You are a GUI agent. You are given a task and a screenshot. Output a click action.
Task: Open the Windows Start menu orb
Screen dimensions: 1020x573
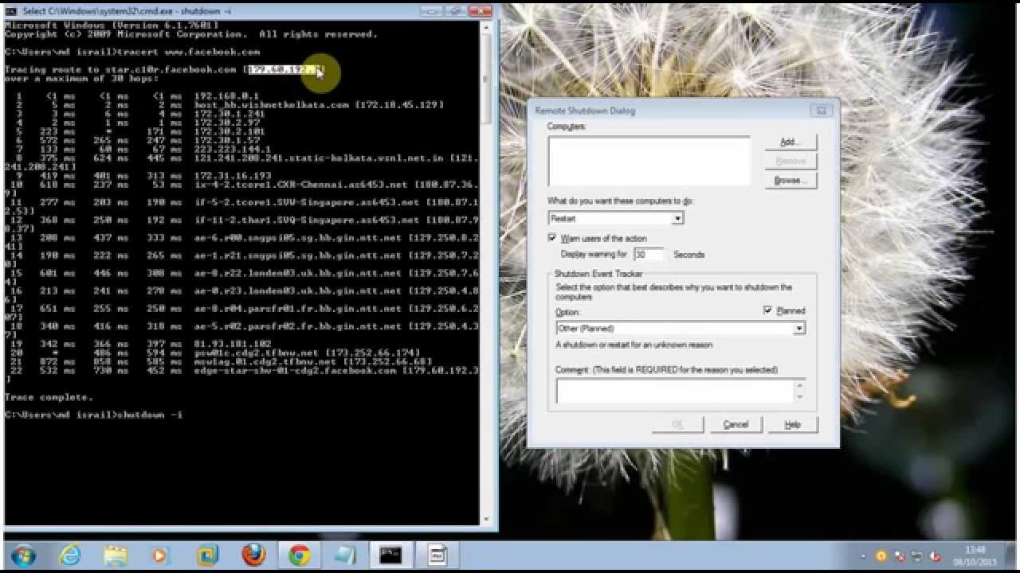[x=23, y=555]
